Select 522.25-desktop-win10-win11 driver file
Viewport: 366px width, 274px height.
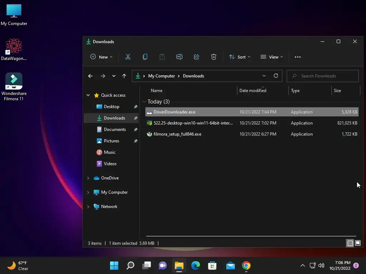[252, 123]
